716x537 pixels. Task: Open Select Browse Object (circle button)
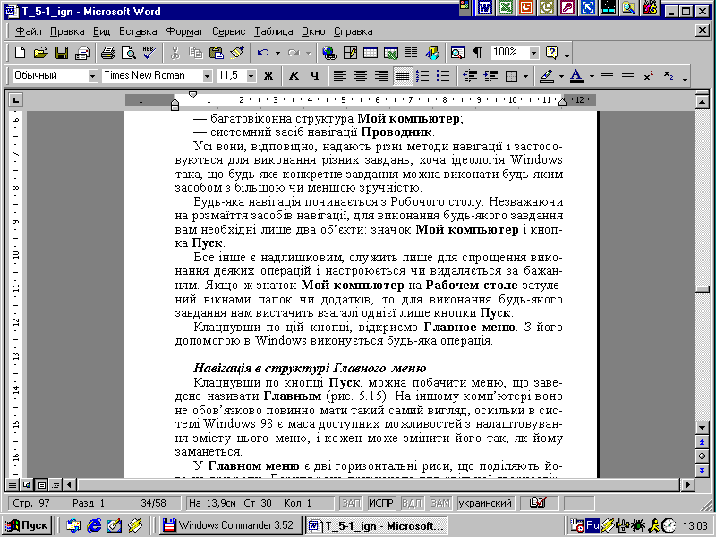tap(702, 456)
